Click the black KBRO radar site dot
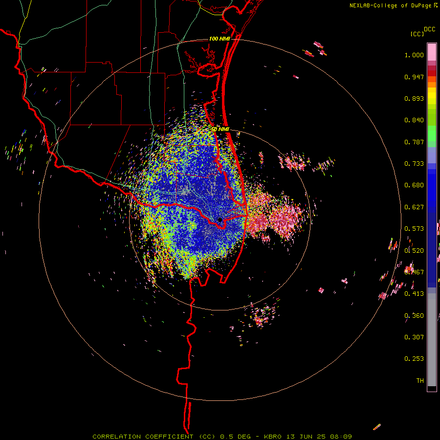 point(220,220)
